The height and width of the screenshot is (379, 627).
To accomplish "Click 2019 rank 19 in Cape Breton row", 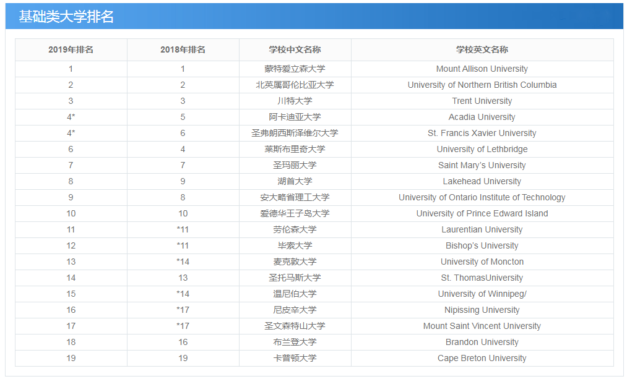I will click(x=71, y=358).
